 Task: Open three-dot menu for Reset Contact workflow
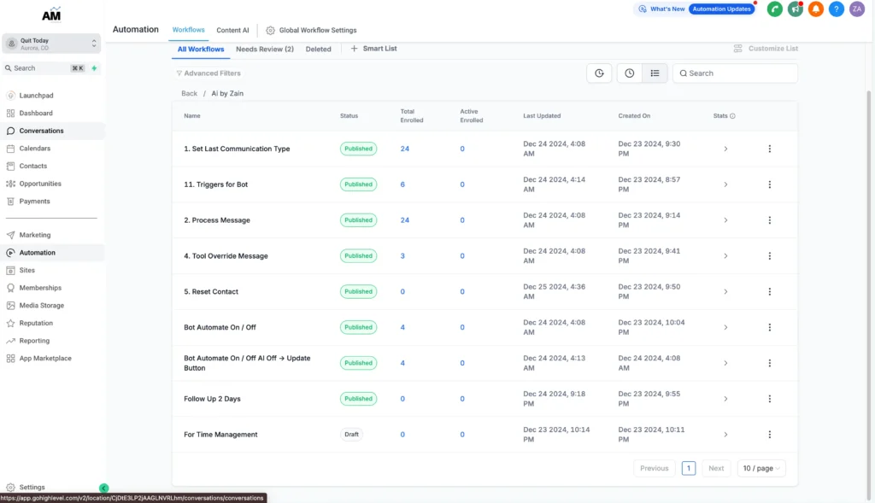(769, 292)
